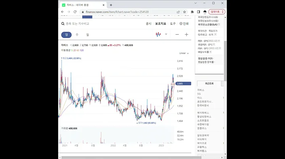Click the search magnifier icon

[63, 24]
